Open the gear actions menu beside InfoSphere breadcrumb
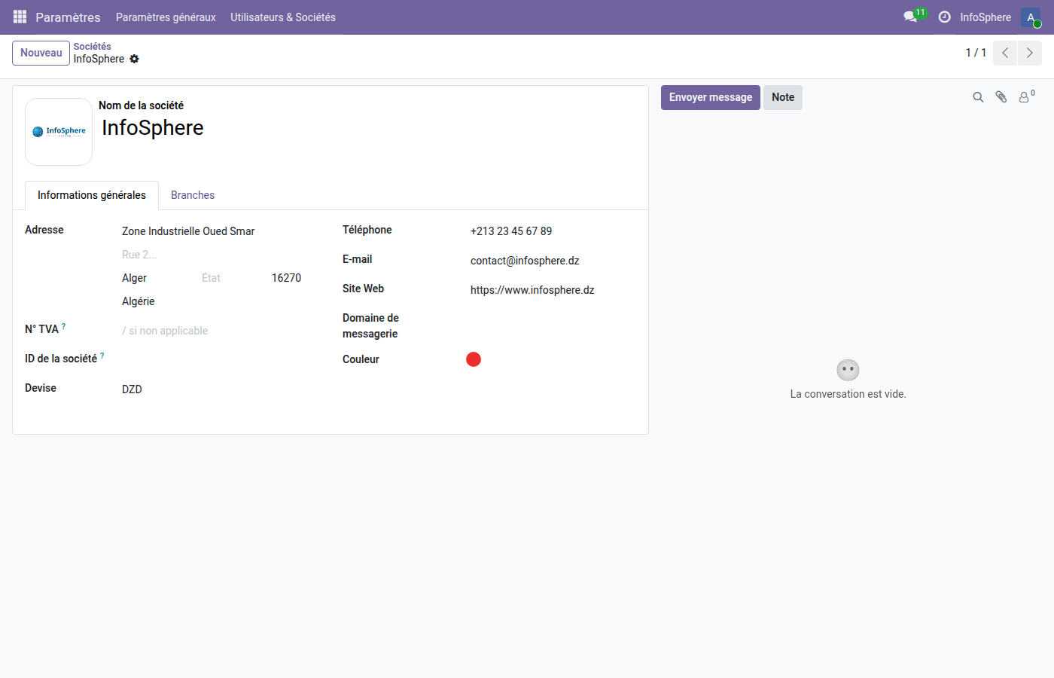Viewport: 1054px width, 678px height. (x=134, y=59)
